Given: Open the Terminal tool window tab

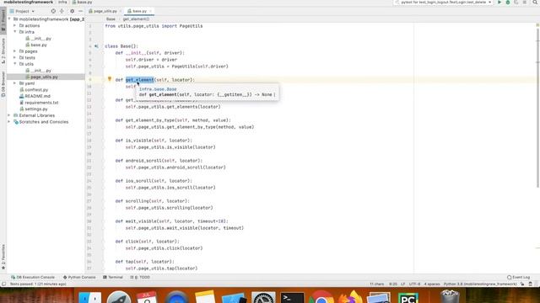Looking at the screenshot, I should (x=113, y=277).
